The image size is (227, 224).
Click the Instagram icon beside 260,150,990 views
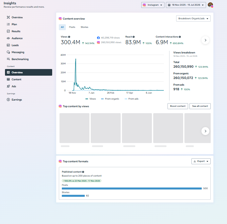[98, 42]
